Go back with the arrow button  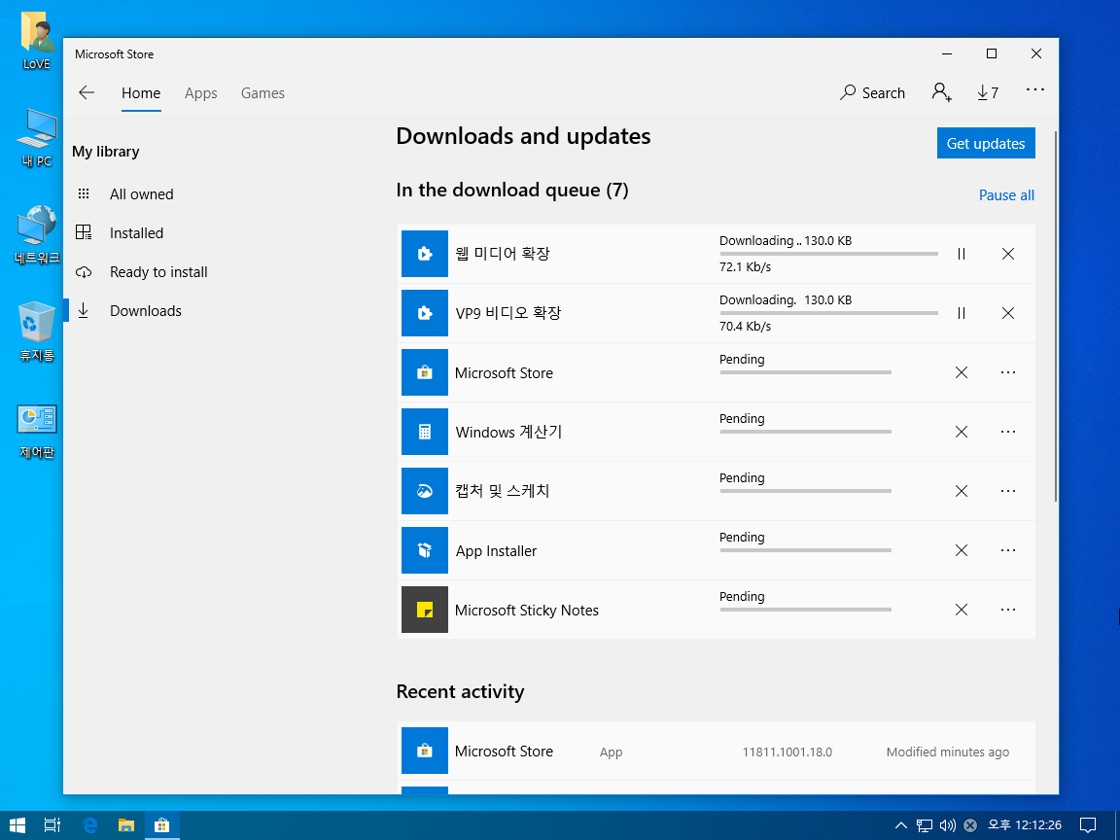(x=87, y=92)
